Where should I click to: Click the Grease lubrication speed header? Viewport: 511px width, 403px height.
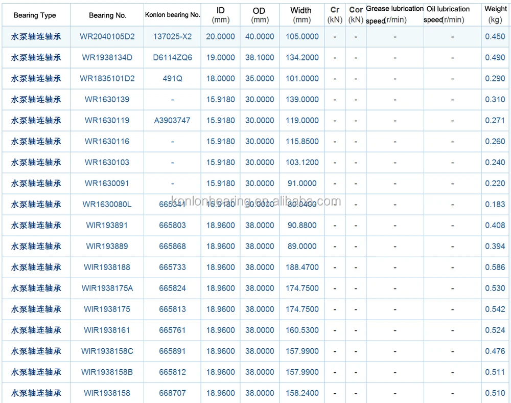pyautogui.click(x=394, y=14)
